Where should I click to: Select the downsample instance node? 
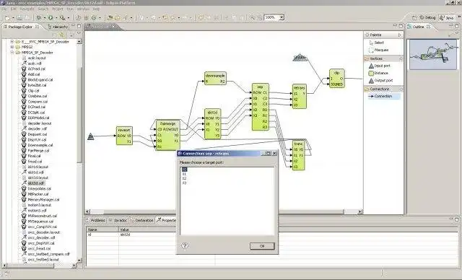click(215, 79)
